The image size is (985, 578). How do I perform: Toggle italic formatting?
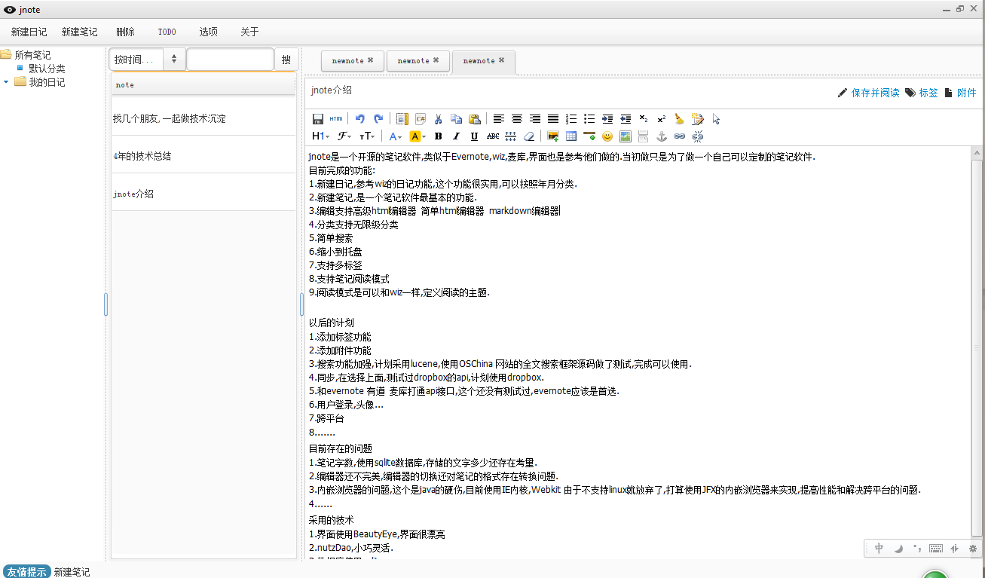[456, 136]
